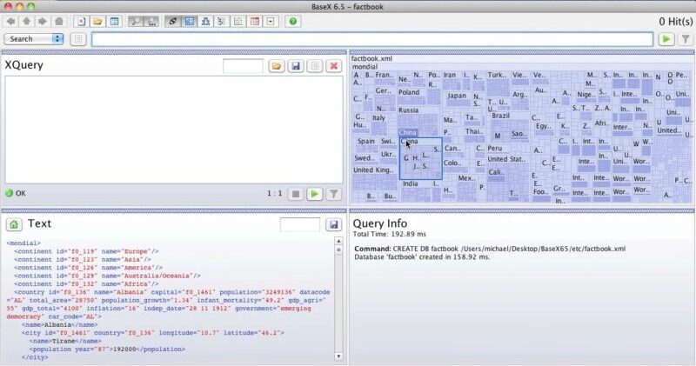
Task: Click the Go Forward arrow in toolbar
Action: [x=42, y=21]
